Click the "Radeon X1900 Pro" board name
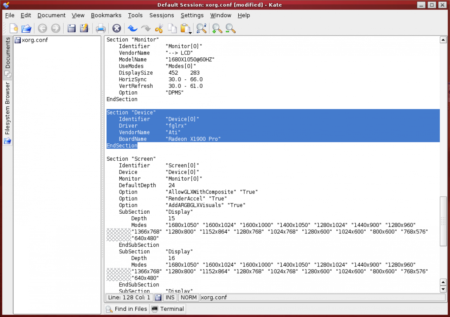This screenshot has width=450, height=317. click(193, 139)
